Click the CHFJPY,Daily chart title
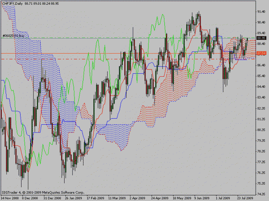 (12, 3)
